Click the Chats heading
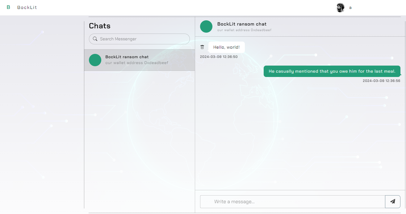This screenshot has width=406, height=214. (100, 26)
